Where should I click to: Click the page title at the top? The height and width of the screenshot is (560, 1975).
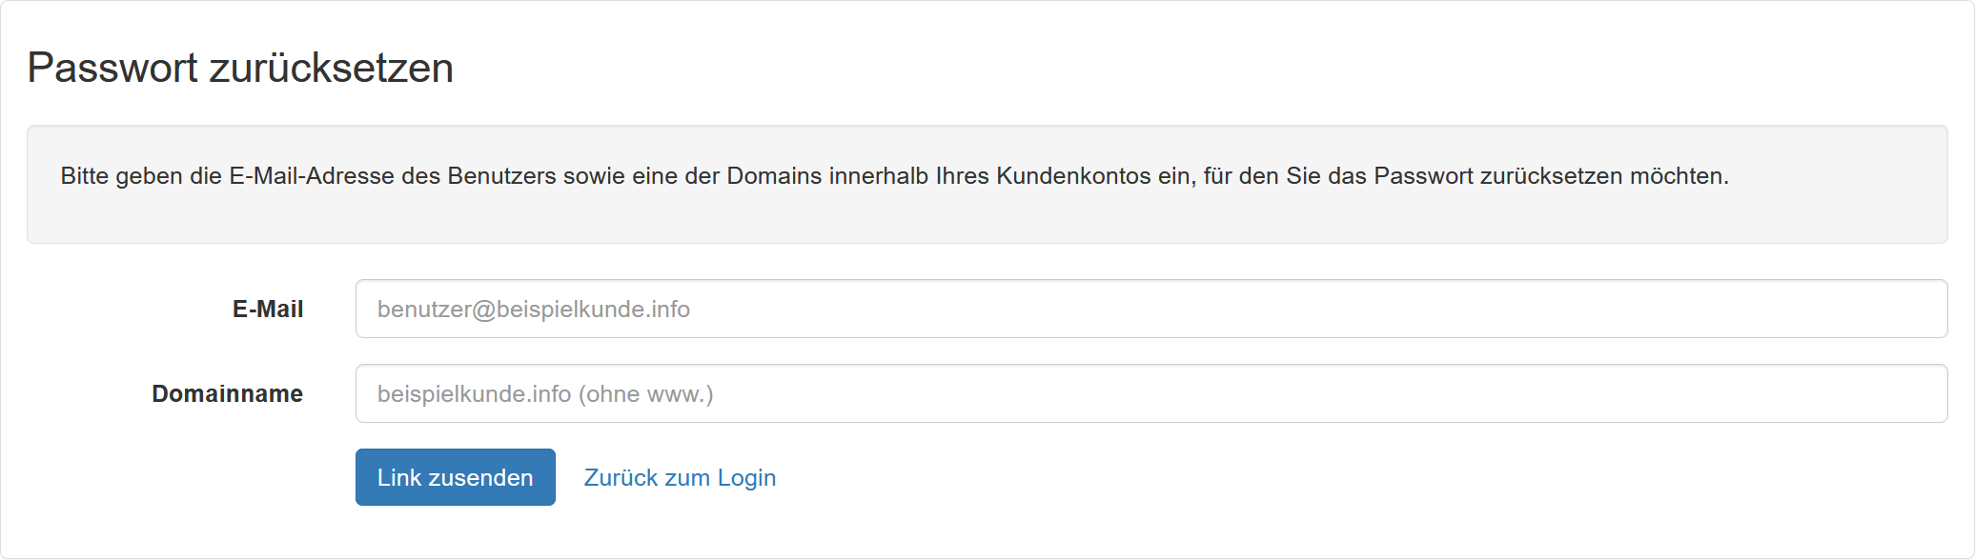click(x=240, y=68)
